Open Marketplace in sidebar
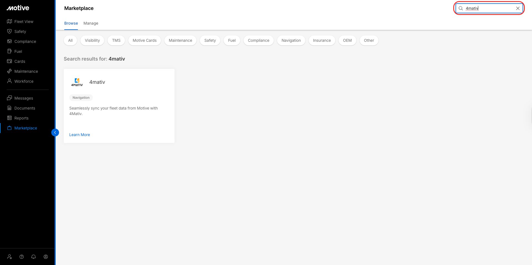 [x=26, y=128]
